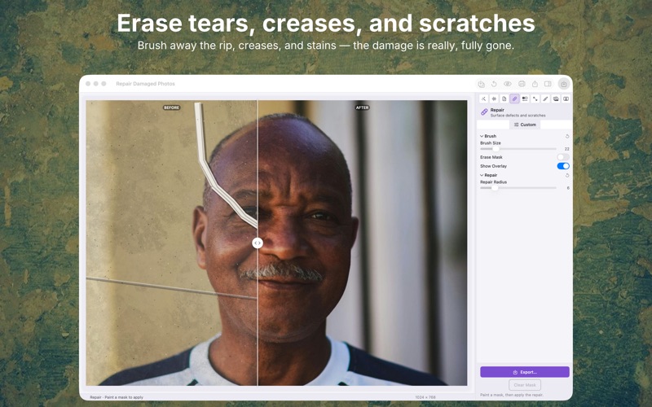Select the magic wand tool icon
Image resolution: width=652 pixels, height=407 pixels.
pos(483,98)
